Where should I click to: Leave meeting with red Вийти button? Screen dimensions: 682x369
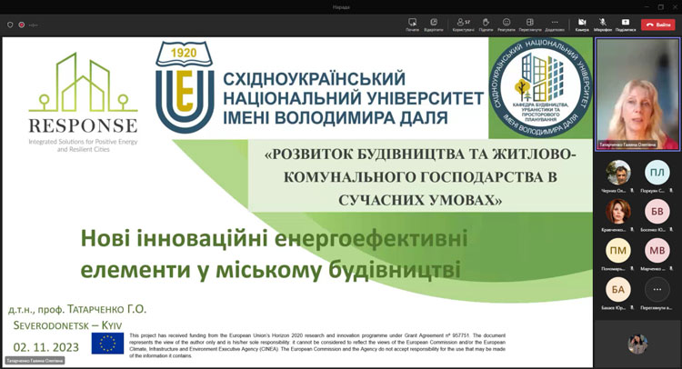pyautogui.click(x=658, y=25)
